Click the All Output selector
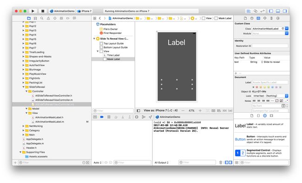Image resolution: width=302 pixels, height=183 pixels. [161, 163]
